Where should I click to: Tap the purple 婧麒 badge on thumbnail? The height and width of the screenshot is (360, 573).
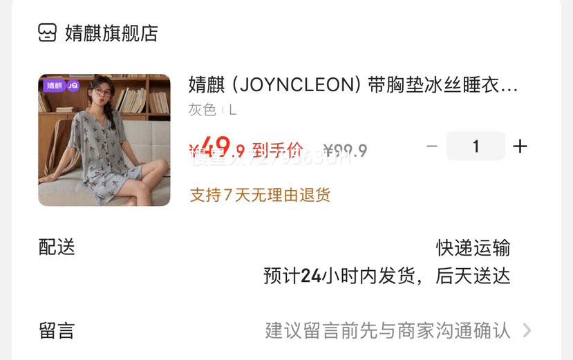pos(55,86)
